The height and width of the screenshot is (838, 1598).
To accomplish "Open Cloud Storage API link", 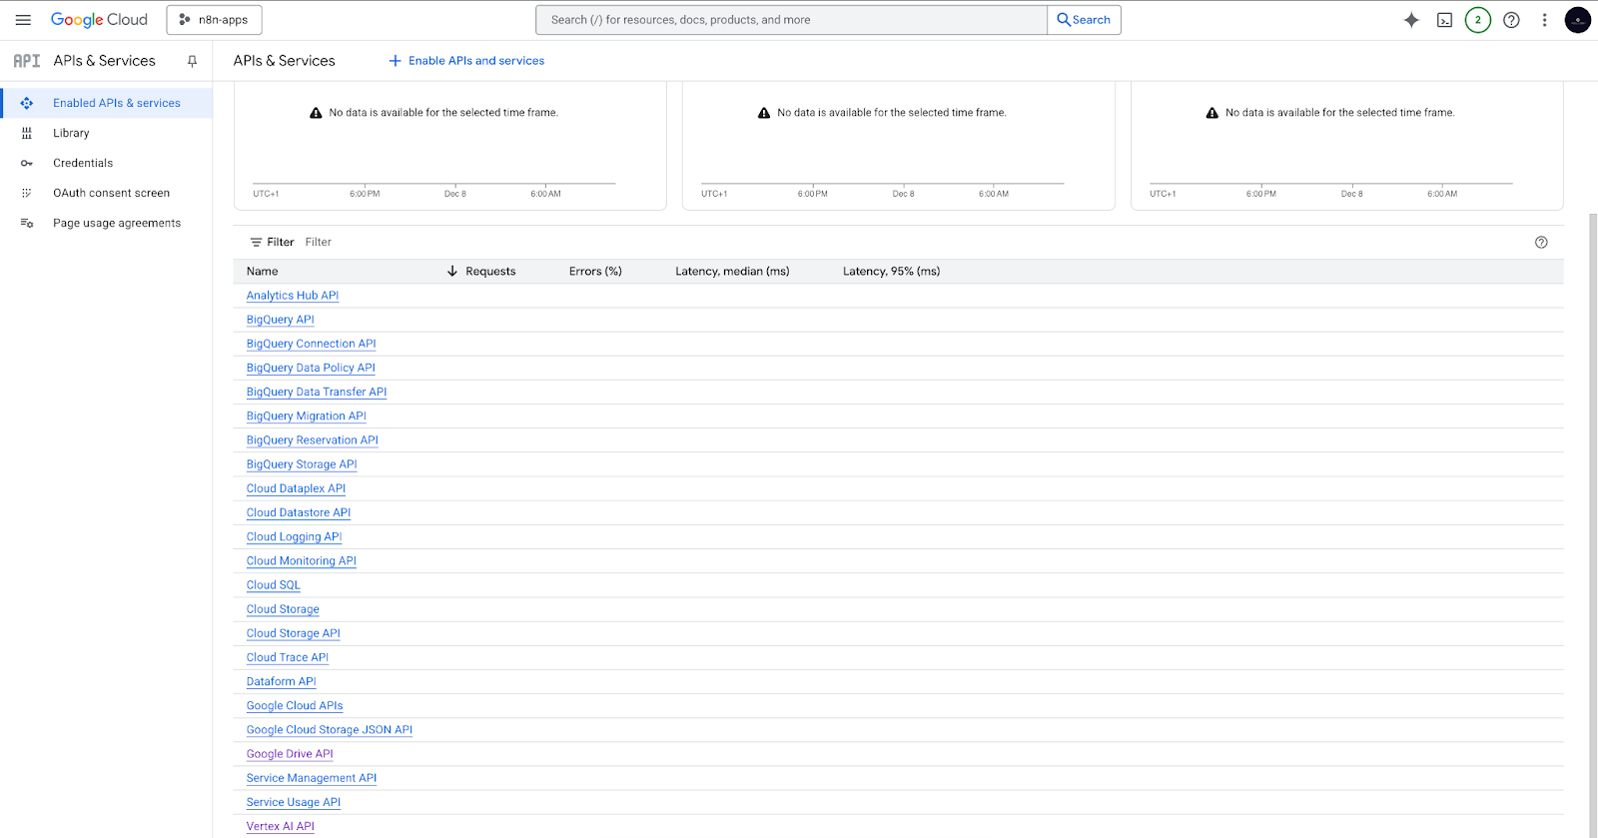I will 294,633.
